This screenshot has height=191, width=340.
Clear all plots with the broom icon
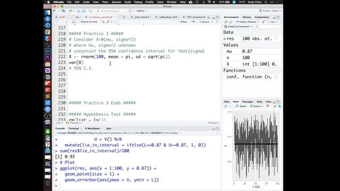pos(275,106)
